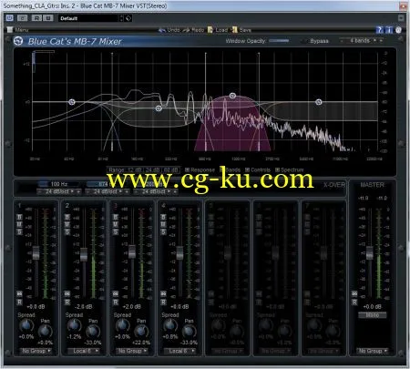Open the help question mark icon
The height and width of the screenshot is (369, 410).
[379, 30]
